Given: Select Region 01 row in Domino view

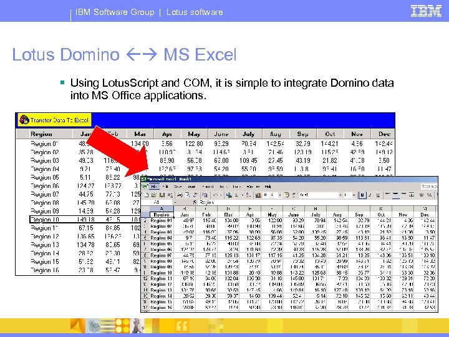Looking at the screenshot, I should [205, 144].
